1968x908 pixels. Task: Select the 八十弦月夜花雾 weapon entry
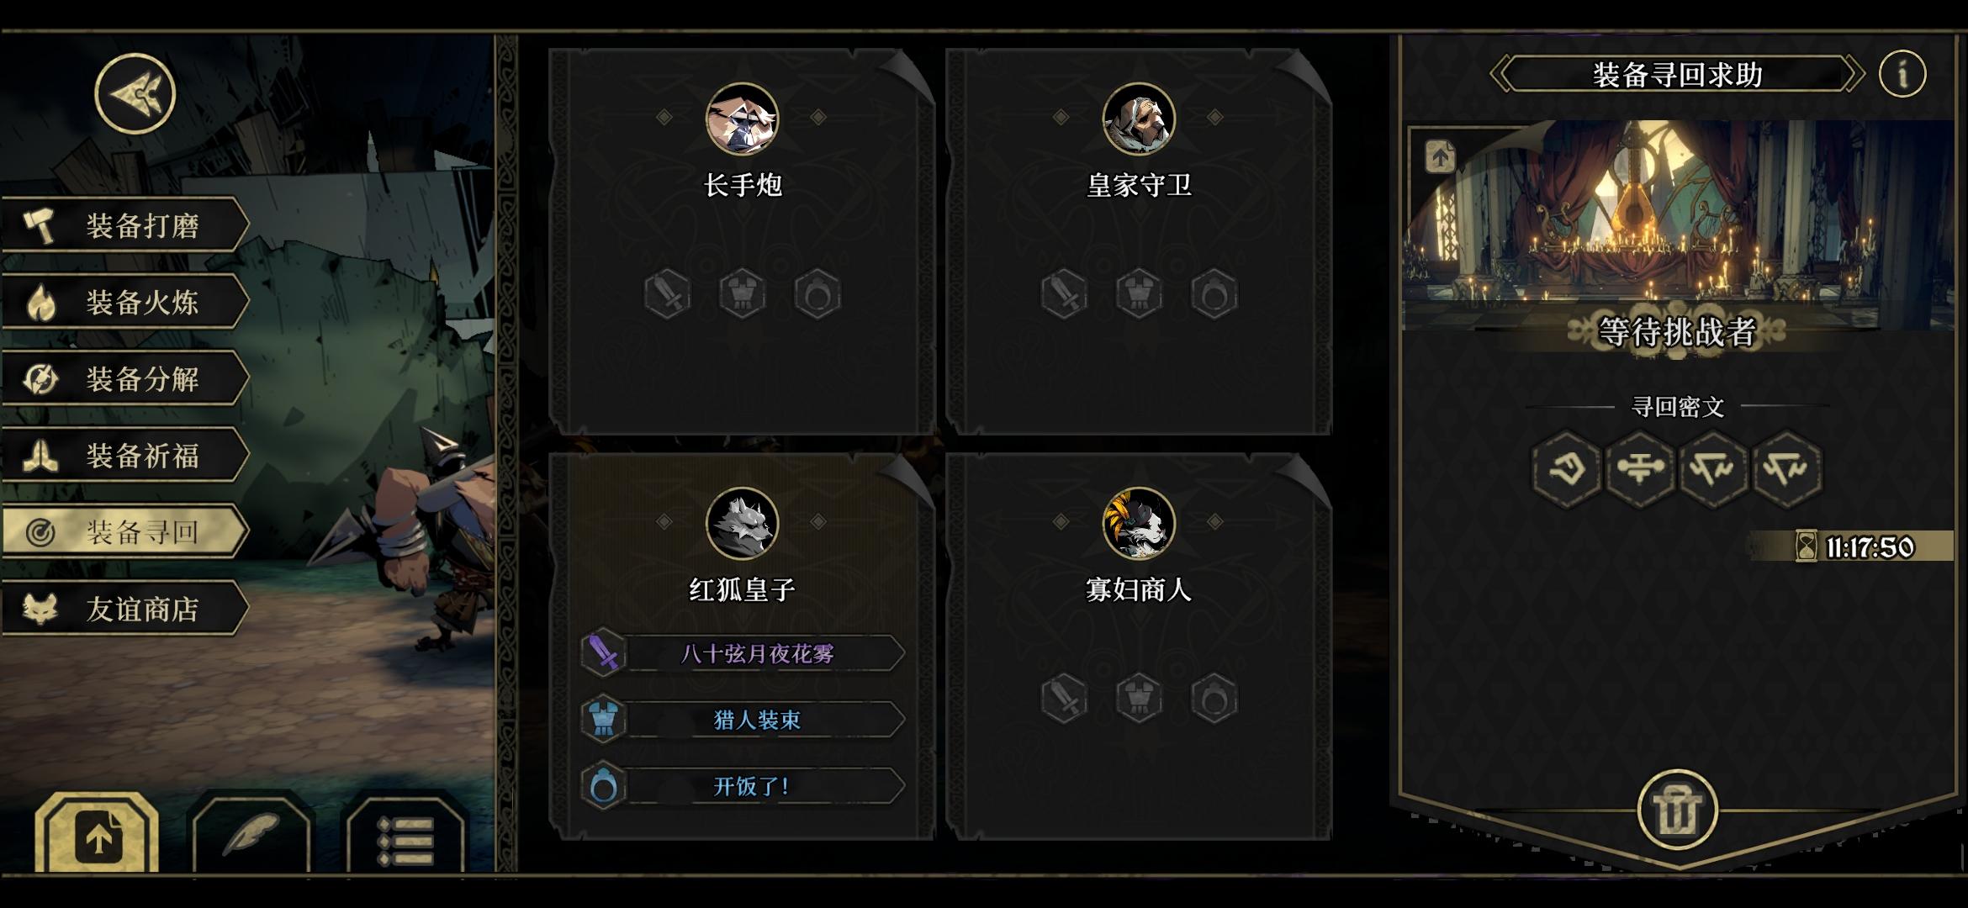coord(743,652)
